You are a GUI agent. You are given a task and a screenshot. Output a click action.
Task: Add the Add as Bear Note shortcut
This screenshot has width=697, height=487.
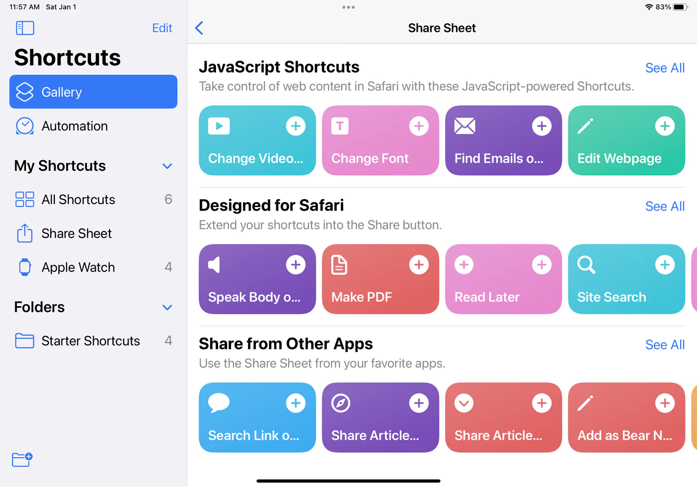point(665,403)
